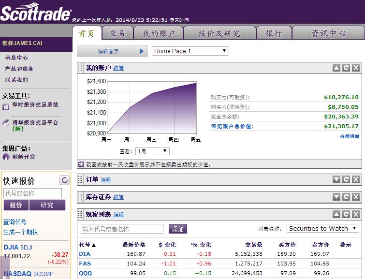Open the 1周 chart period dropdown

pyautogui.click(x=152, y=151)
